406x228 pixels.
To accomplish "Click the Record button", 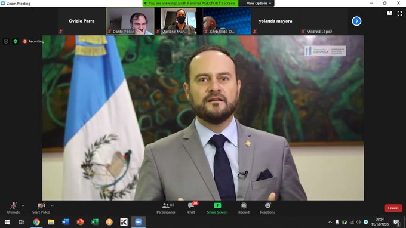I will [x=244, y=208].
